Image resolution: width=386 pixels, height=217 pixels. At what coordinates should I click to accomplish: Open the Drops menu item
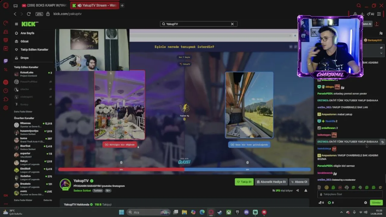(22, 58)
